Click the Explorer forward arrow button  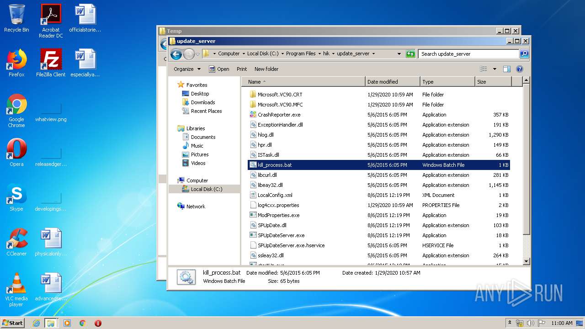[189, 54]
